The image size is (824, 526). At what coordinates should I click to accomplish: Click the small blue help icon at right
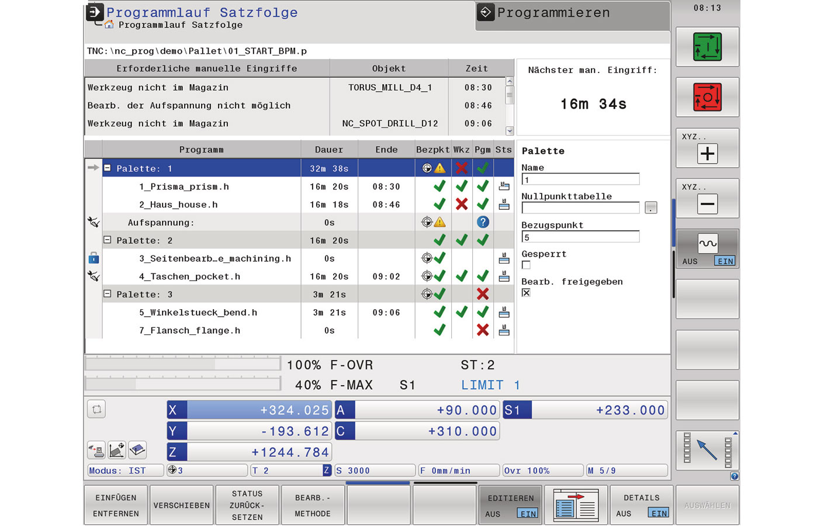pyautogui.click(x=735, y=476)
